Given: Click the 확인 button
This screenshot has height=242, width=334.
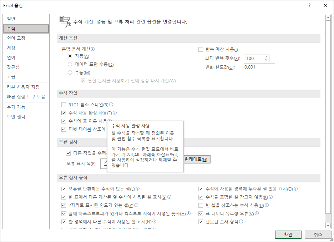Looking at the screenshot, I should click(288, 235).
